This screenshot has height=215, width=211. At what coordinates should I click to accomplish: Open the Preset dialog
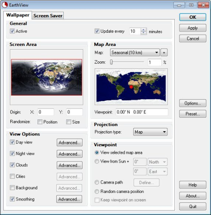pos(193,114)
